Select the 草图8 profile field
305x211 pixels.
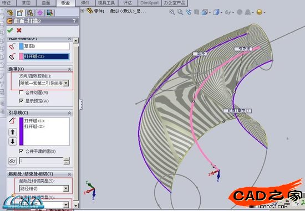[x=46, y=46]
